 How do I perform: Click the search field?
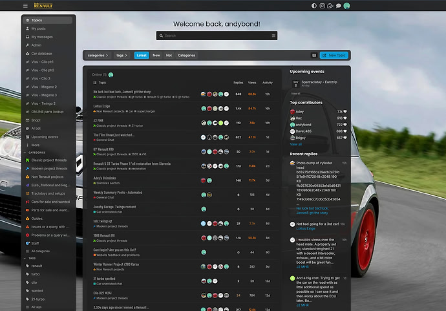217,36
